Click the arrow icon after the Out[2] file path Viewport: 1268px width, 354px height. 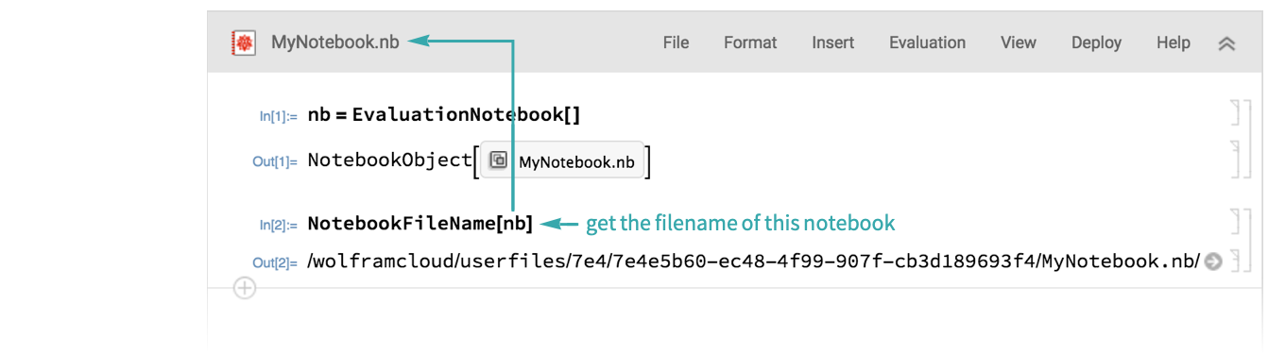[1214, 262]
